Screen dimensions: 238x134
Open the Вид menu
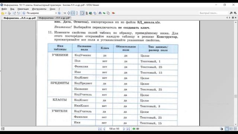12,9
